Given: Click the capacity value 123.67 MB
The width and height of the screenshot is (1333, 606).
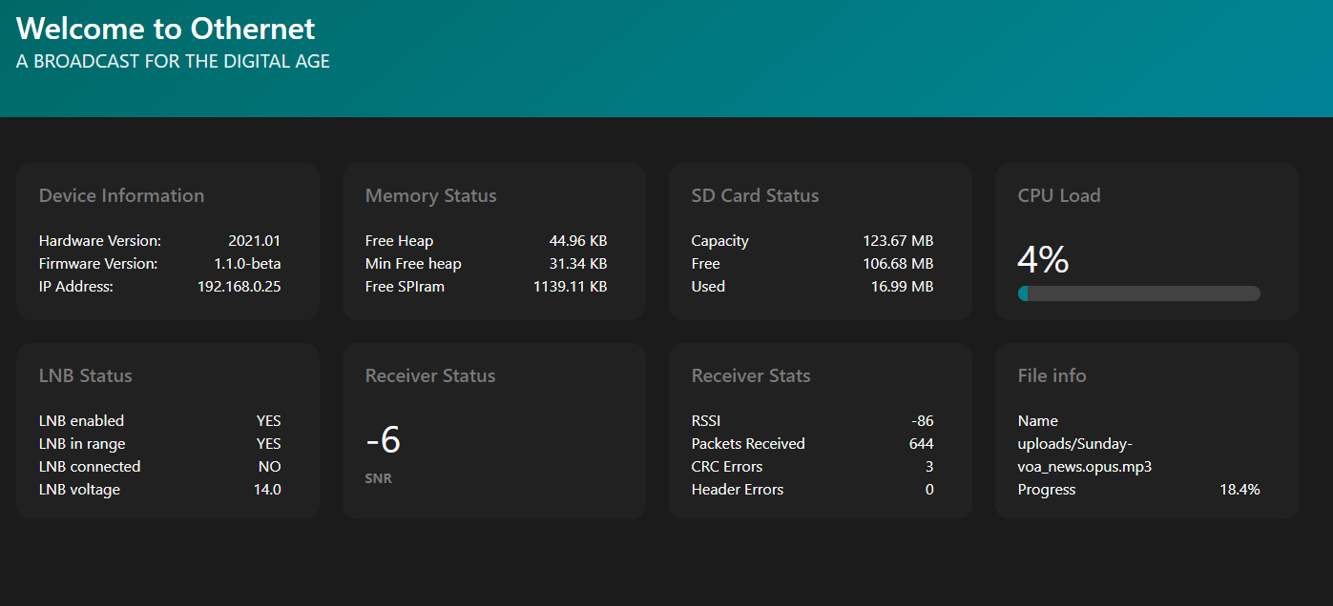Looking at the screenshot, I should pos(899,241).
